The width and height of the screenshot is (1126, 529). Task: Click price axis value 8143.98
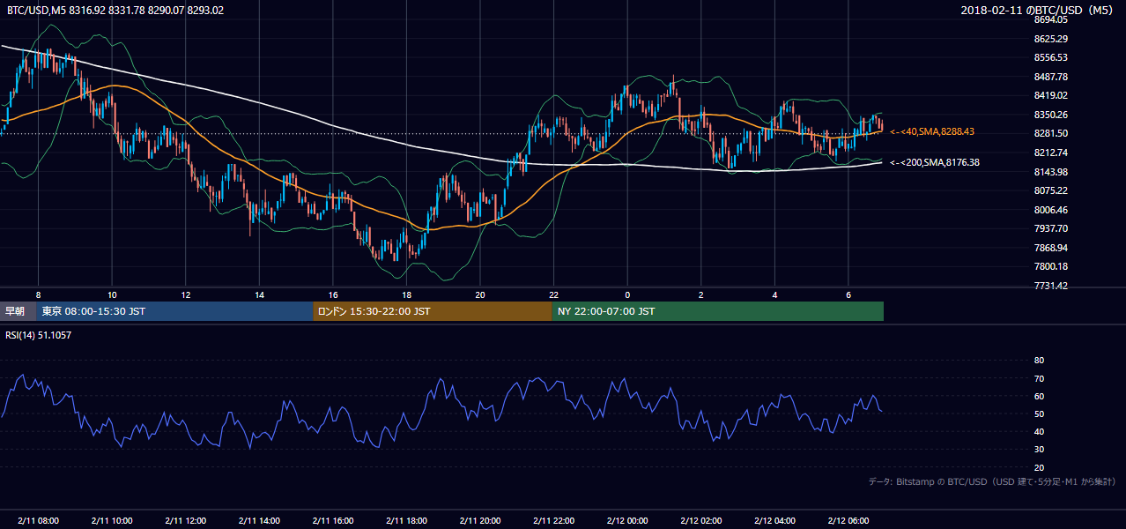1051,172
